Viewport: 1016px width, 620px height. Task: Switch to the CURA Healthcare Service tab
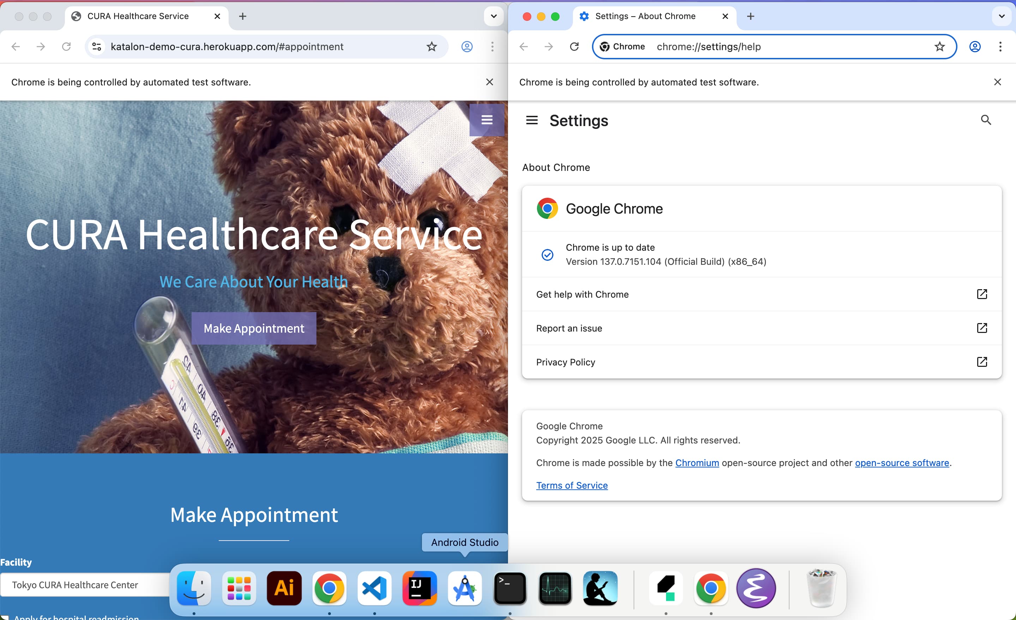[x=138, y=16]
